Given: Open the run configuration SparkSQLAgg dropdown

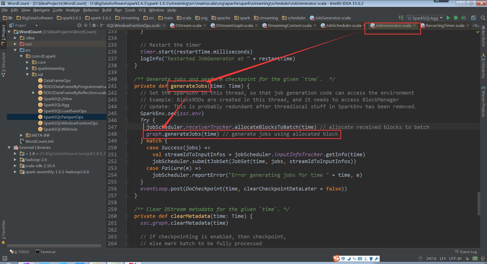Looking at the screenshot, I should click(425, 18).
